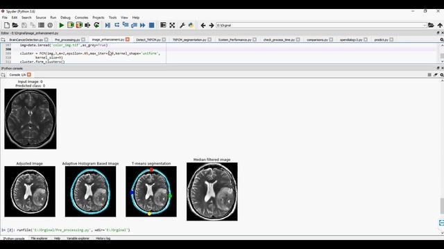Create a new file from the toolbar
The height and width of the screenshot is (249, 444).
pyautogui.click(x=7, y=25)
